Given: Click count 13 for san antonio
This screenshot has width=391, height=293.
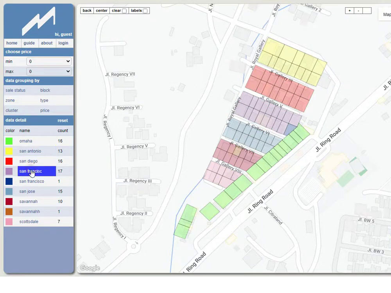Looking at the screenshot, I should [60, 151].
